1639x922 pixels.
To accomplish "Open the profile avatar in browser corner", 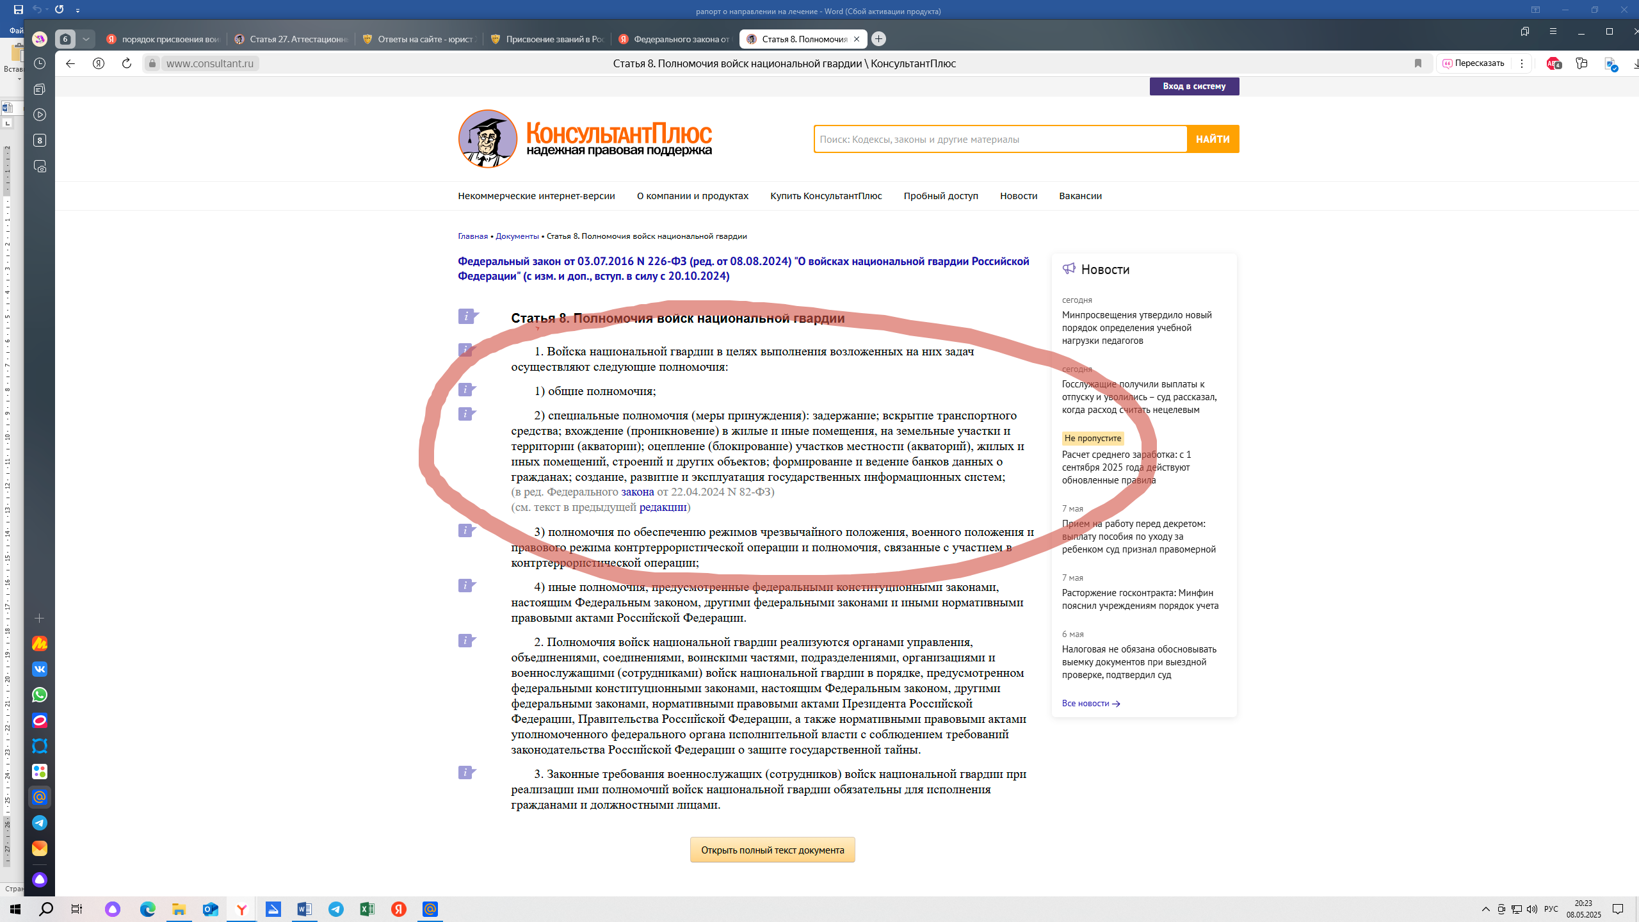I will [40, 39].
